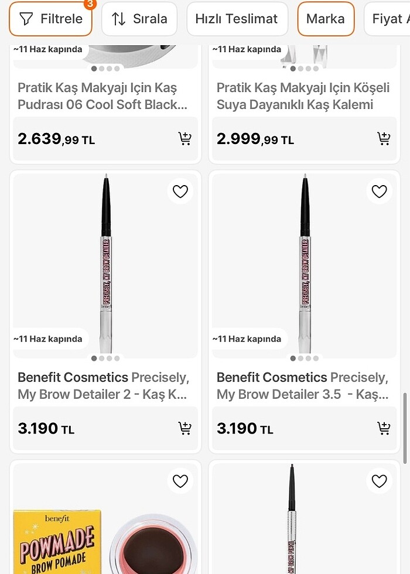The width and height of the screenshot is (410, 574).
Task: Enable the Marka filter chip
Action: point(326,19)
